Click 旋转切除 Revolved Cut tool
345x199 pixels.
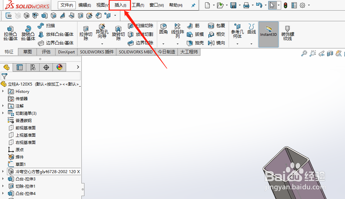tap(118, 33)
